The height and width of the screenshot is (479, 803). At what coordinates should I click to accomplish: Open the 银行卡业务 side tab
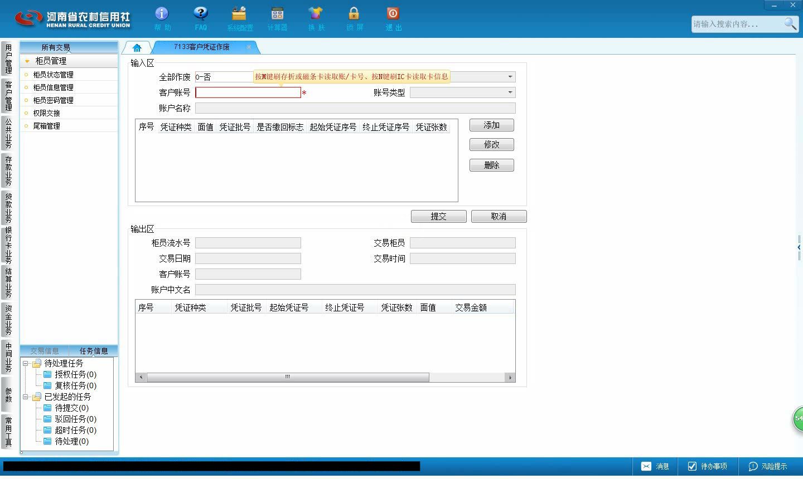pyautogui.click(x=8, y=245)
